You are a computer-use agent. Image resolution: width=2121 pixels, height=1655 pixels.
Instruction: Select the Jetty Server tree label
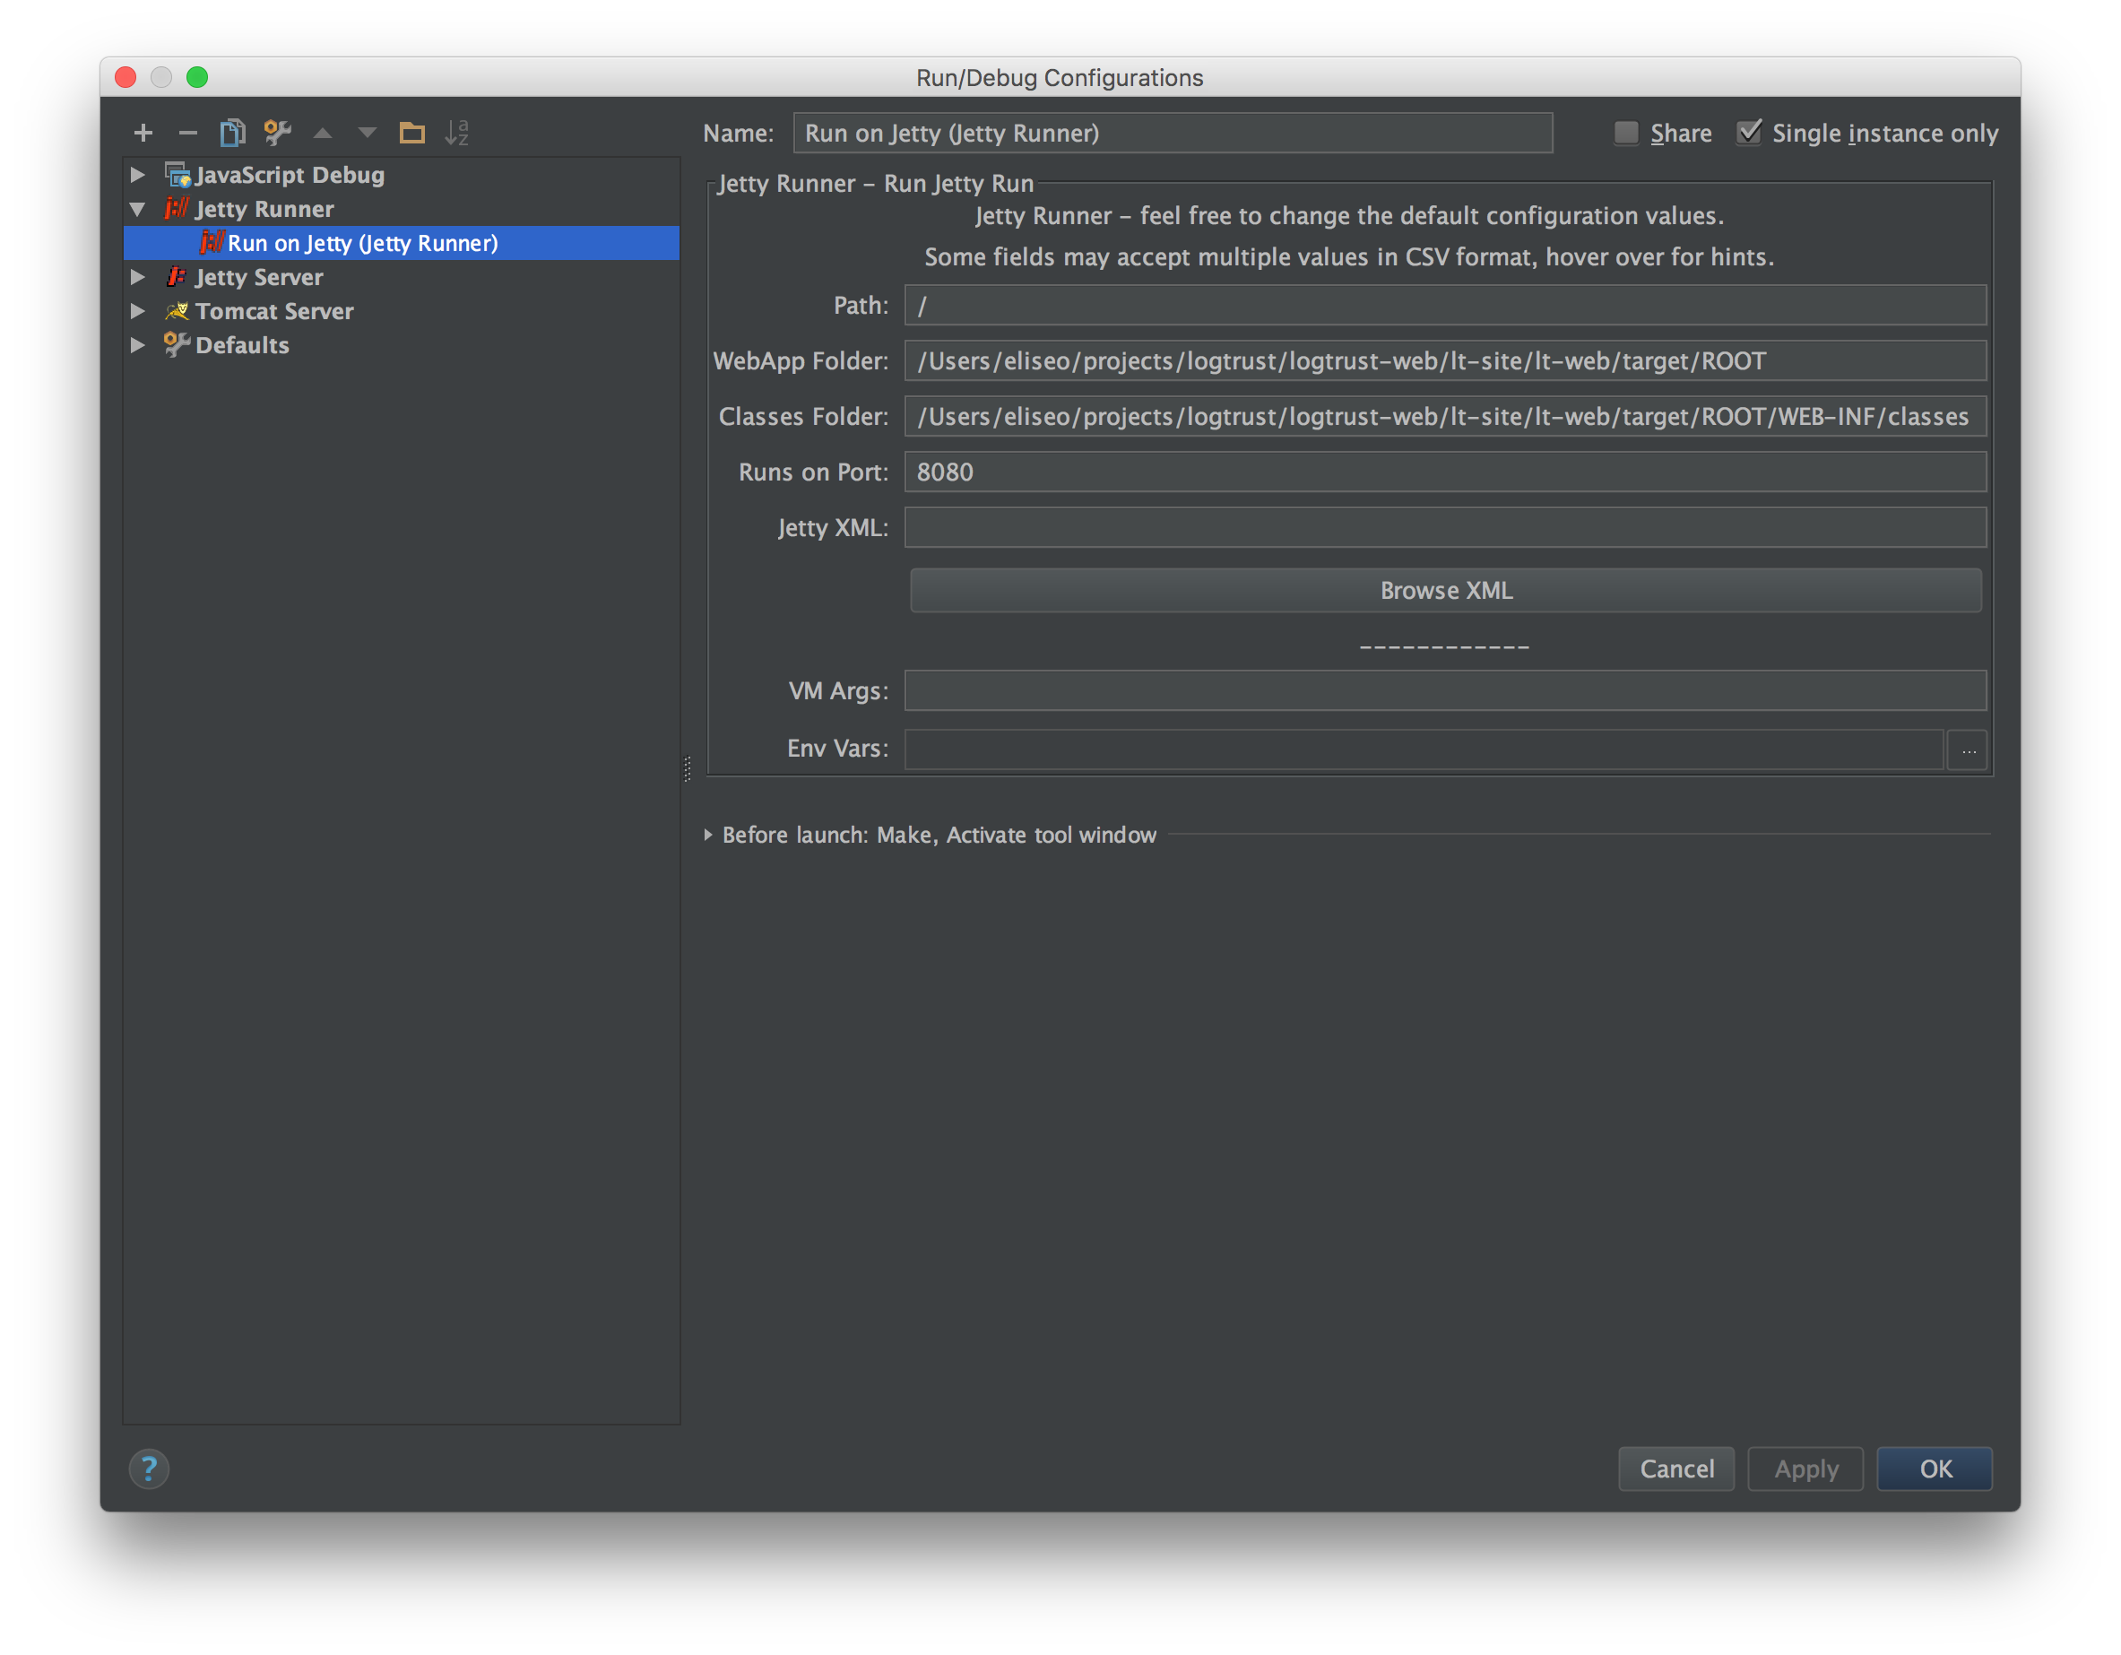[259, 277]
